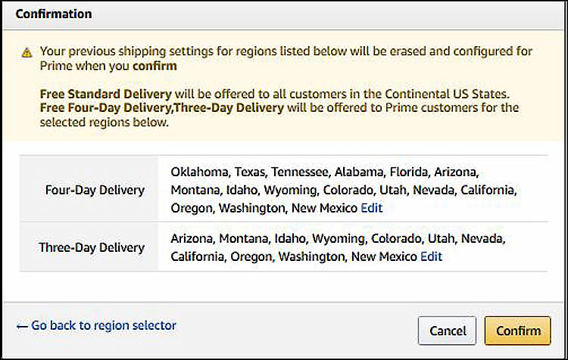568x360 pixels.
Task: Click the Confirmation dialog title
Action: click(54, 14)
